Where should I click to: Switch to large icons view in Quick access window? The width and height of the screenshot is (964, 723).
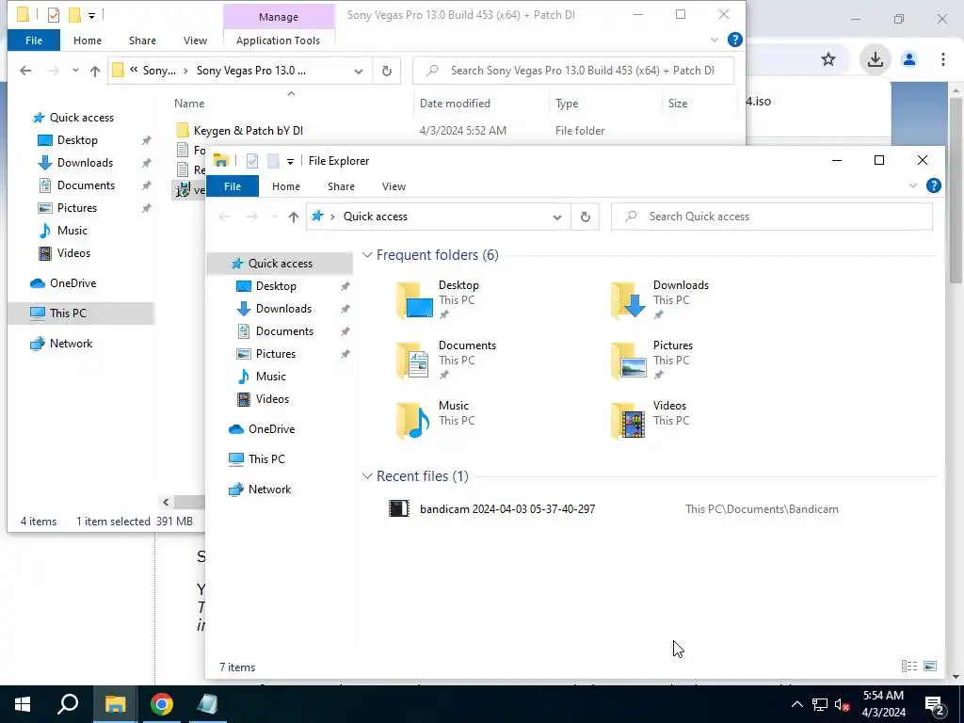(x=930, y=666)
